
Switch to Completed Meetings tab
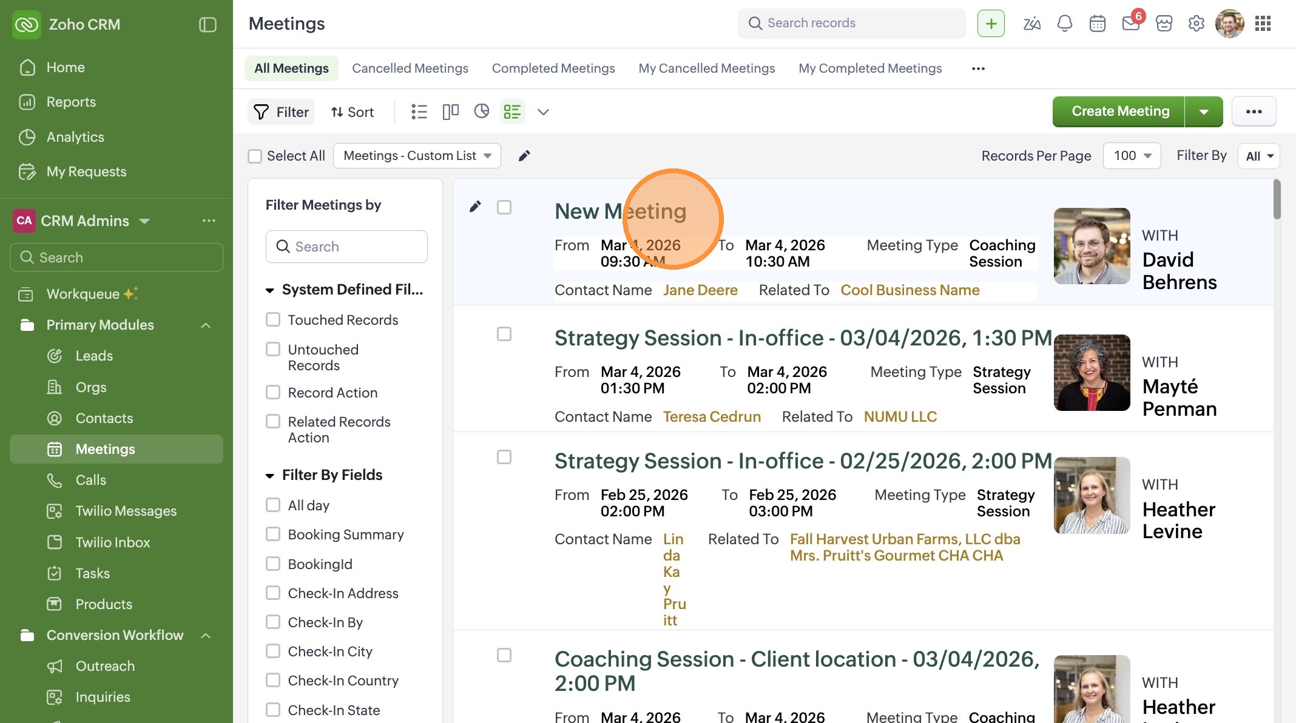pos(553,68)
